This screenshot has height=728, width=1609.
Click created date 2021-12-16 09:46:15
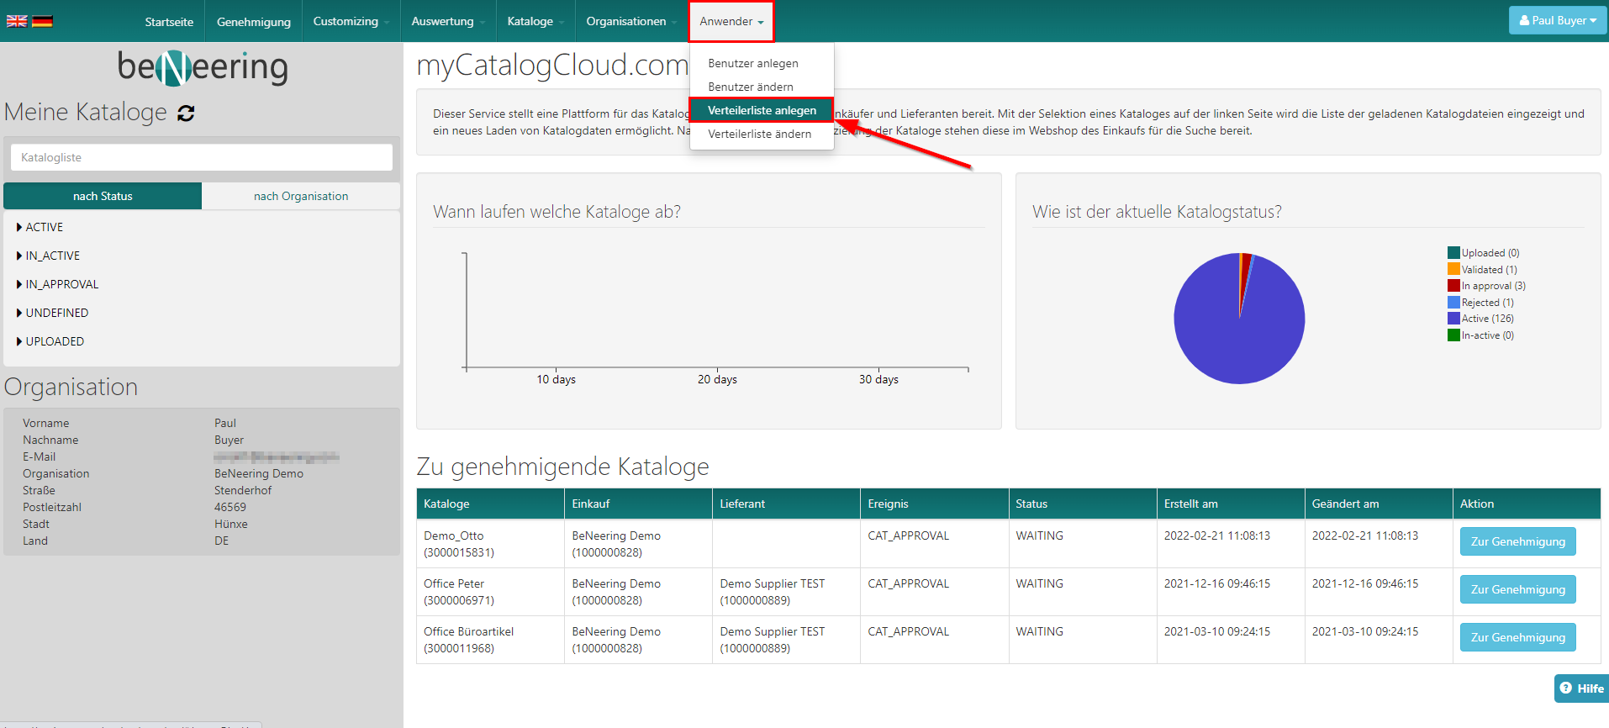point(1217,583)
